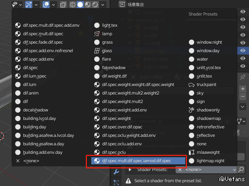Toggle visibility of last outliner row eye
Viewport: 249px width, 186px height.
(243, 66)
